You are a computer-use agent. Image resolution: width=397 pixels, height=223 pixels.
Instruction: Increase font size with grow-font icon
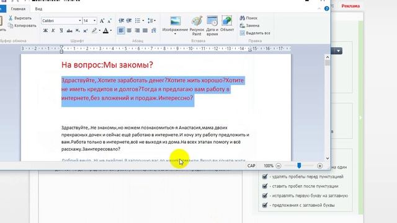102,21
